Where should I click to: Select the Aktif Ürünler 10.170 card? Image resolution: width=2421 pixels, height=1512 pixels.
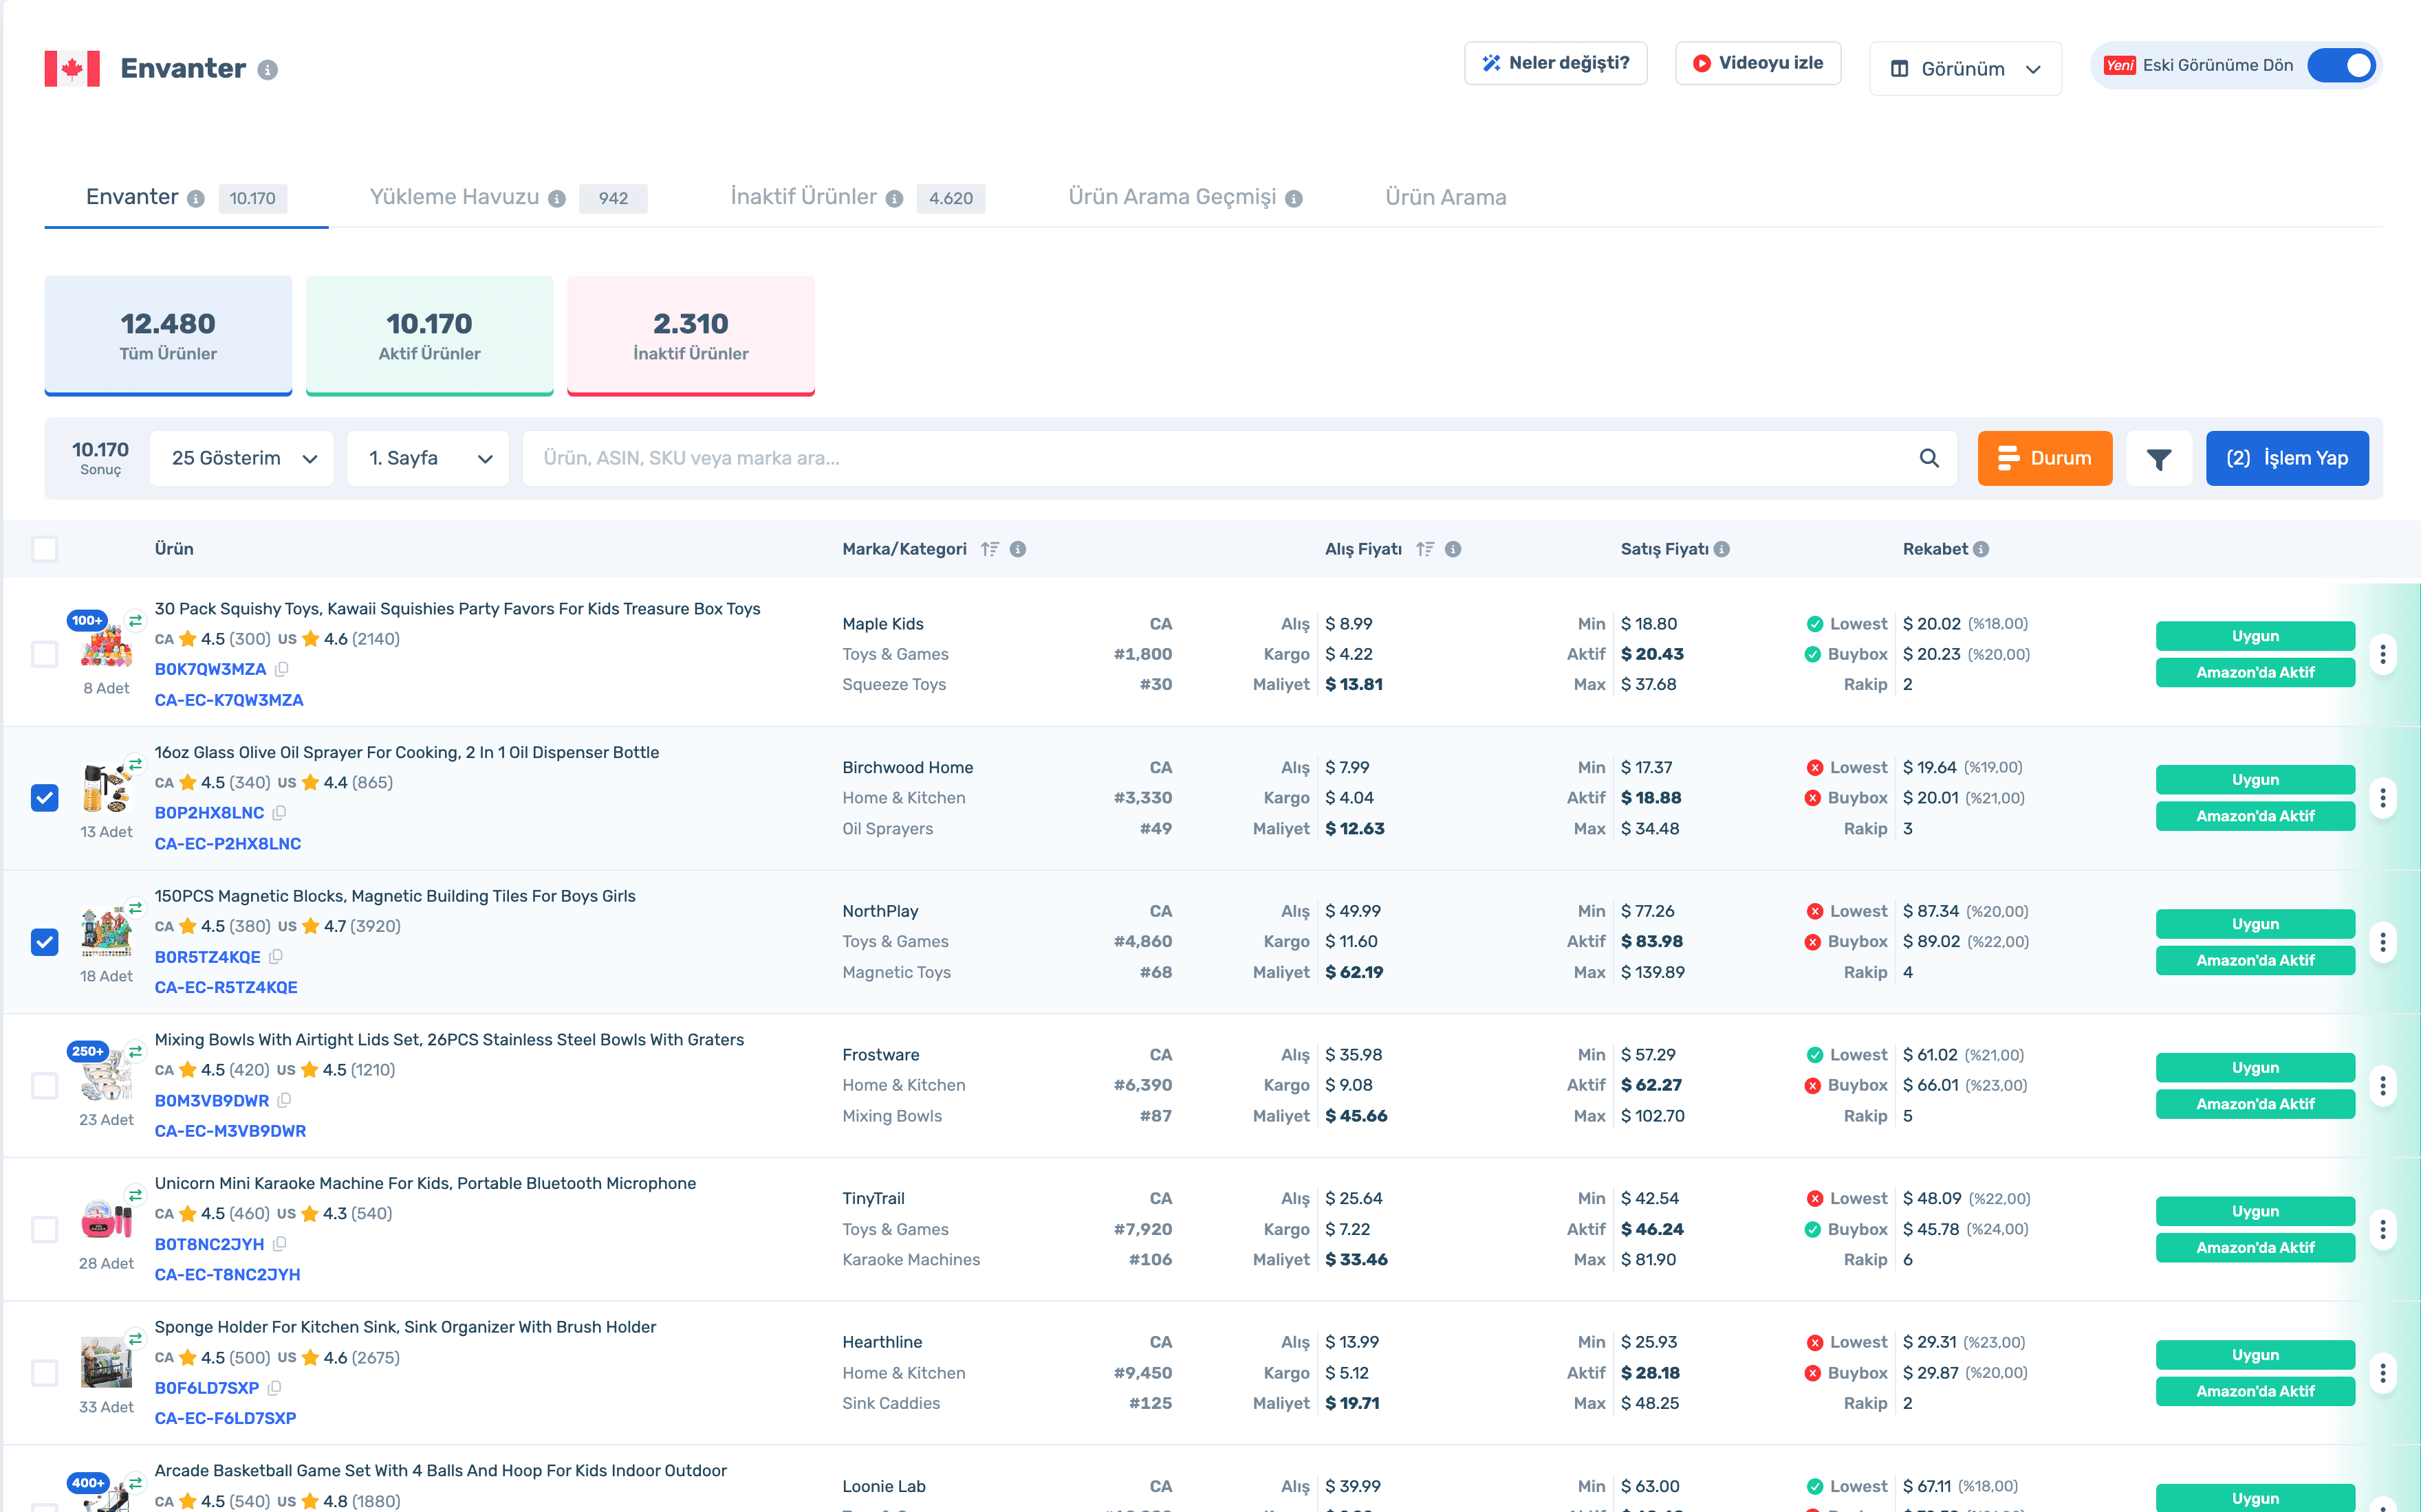pyautogui.click(x=429, y=336)
